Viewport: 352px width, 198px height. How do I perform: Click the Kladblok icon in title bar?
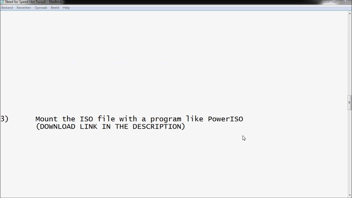click(2, 2)
